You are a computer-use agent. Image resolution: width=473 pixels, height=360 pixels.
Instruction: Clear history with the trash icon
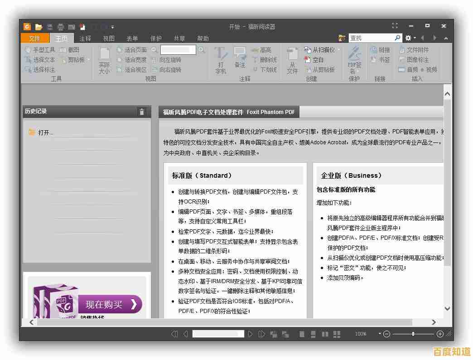pos(142,111)
